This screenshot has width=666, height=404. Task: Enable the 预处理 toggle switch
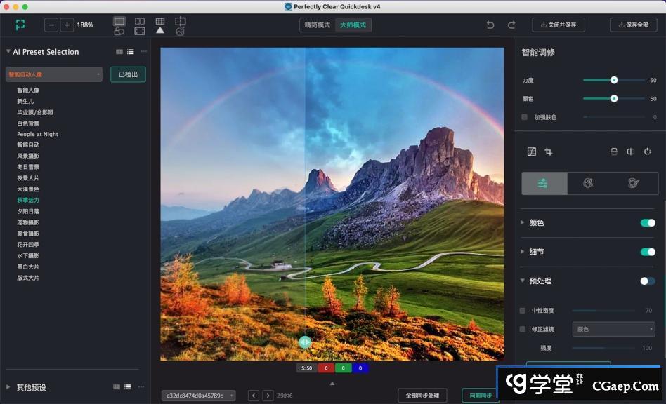tap(647, 281)
